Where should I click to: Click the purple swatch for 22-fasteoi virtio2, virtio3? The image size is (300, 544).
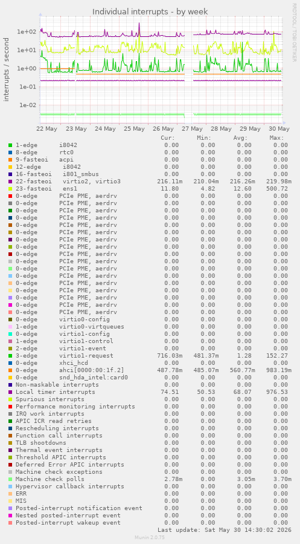(x=10, y=182)
